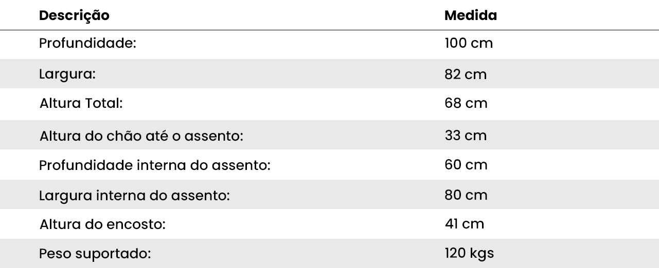Click the '41 cm' backrest height value
The image size is (659, 268).
click(x=464, y=224)
